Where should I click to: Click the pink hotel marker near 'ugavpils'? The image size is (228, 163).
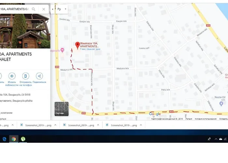click(x=62, y=50)
